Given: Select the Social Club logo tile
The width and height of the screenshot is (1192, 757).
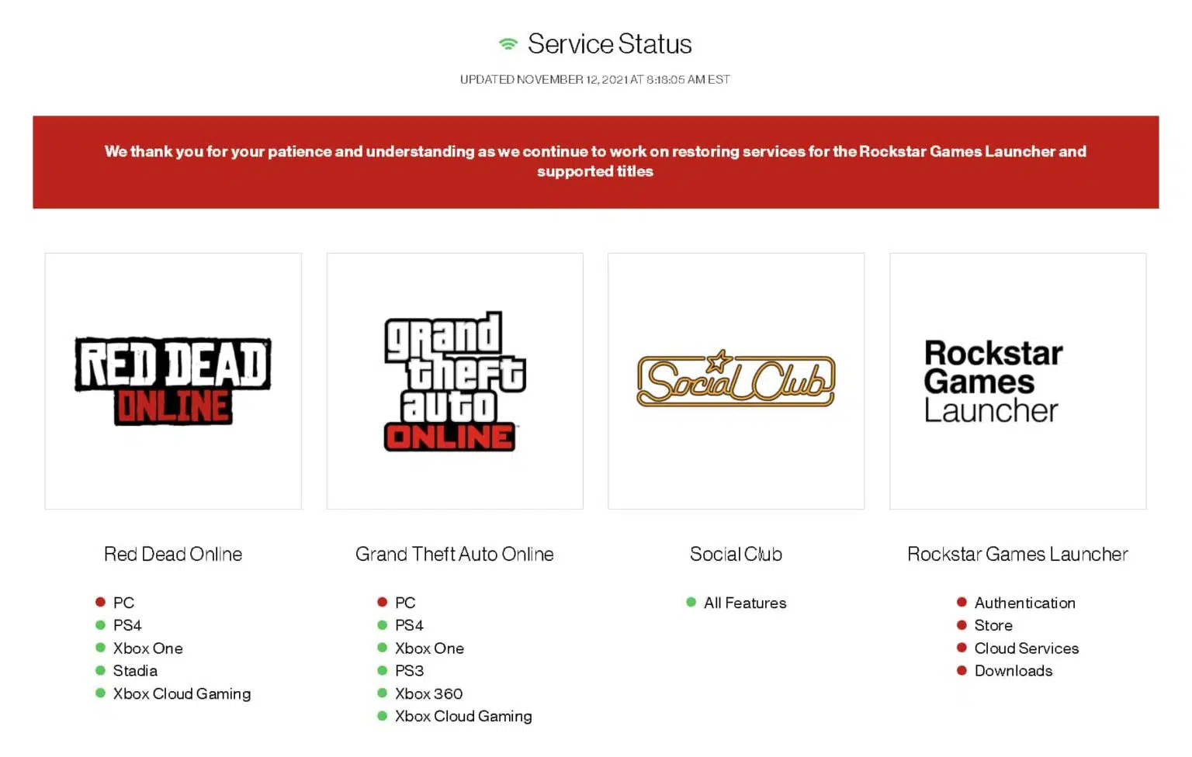Looking at the screenshot, I should tap(736, 381).
